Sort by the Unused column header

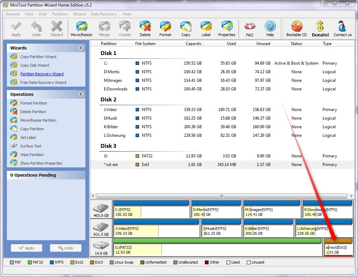254,44
